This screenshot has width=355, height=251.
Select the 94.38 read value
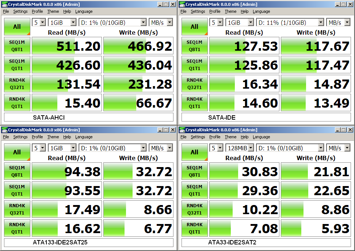click(83, 171)
